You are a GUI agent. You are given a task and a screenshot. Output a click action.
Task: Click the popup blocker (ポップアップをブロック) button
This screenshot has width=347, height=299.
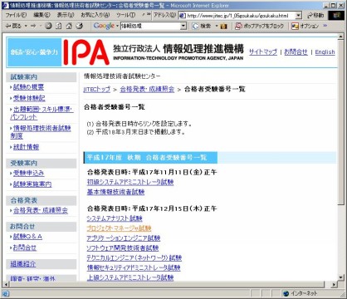[259, 26]
